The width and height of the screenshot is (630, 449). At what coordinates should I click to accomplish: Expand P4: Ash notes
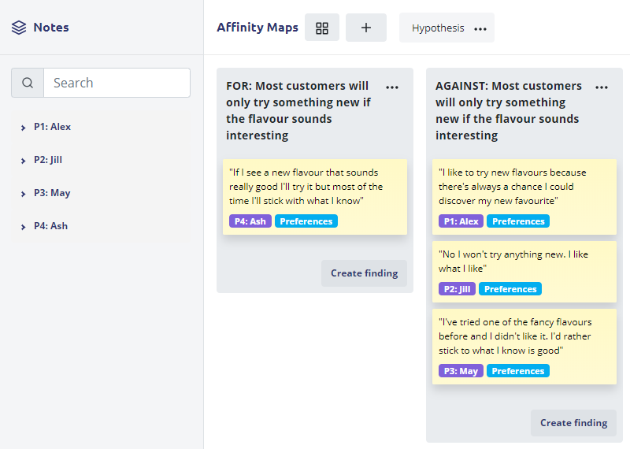click(x=24, y=227)
